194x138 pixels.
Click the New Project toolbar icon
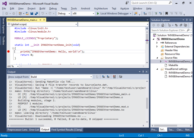coord(20,14)
